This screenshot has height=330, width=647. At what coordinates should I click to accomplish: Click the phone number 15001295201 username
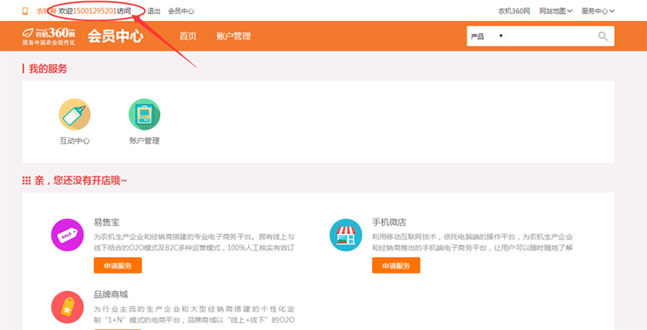[95, 11]
